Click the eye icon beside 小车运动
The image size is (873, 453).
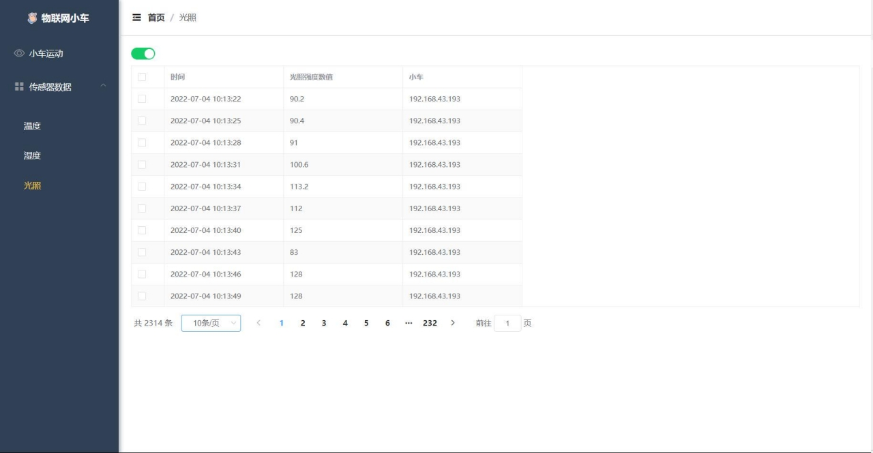click(19, 54)
